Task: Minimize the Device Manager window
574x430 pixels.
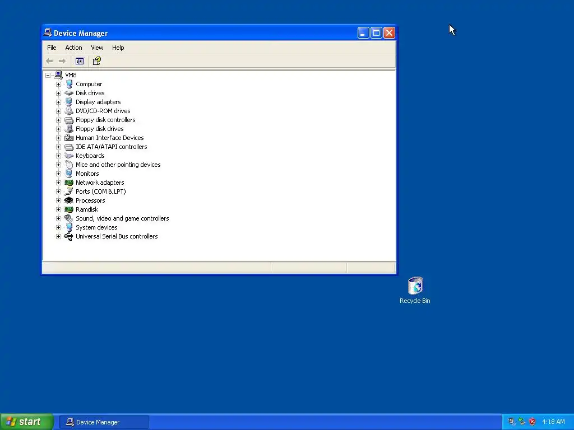Action: click(x=363, y=33)
